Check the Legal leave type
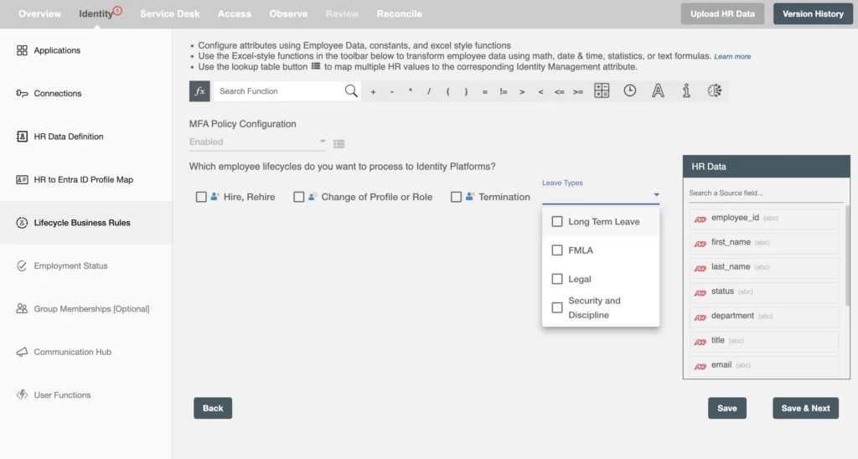 [557, 279]
